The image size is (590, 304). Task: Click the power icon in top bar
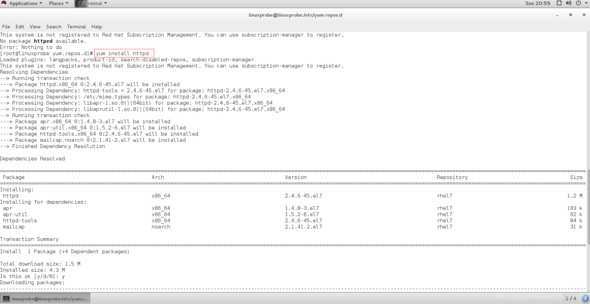coord(578,3)
